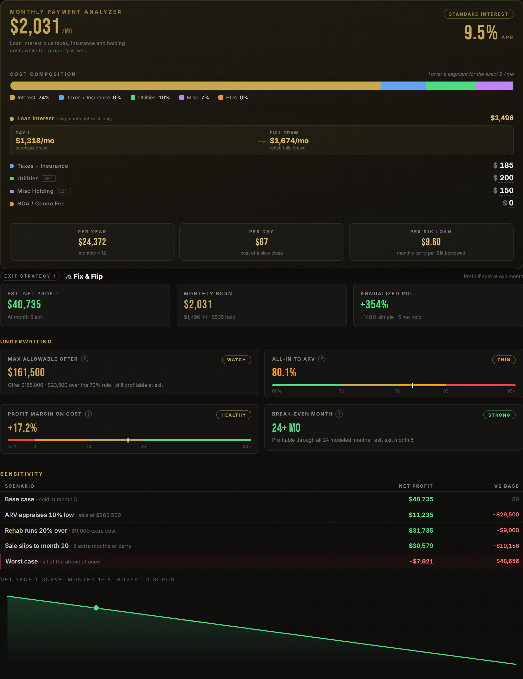The width and height of the screenshot is (523, 679).
Task: Click the -$48,656 worst case delta
Action: (506, 561)
